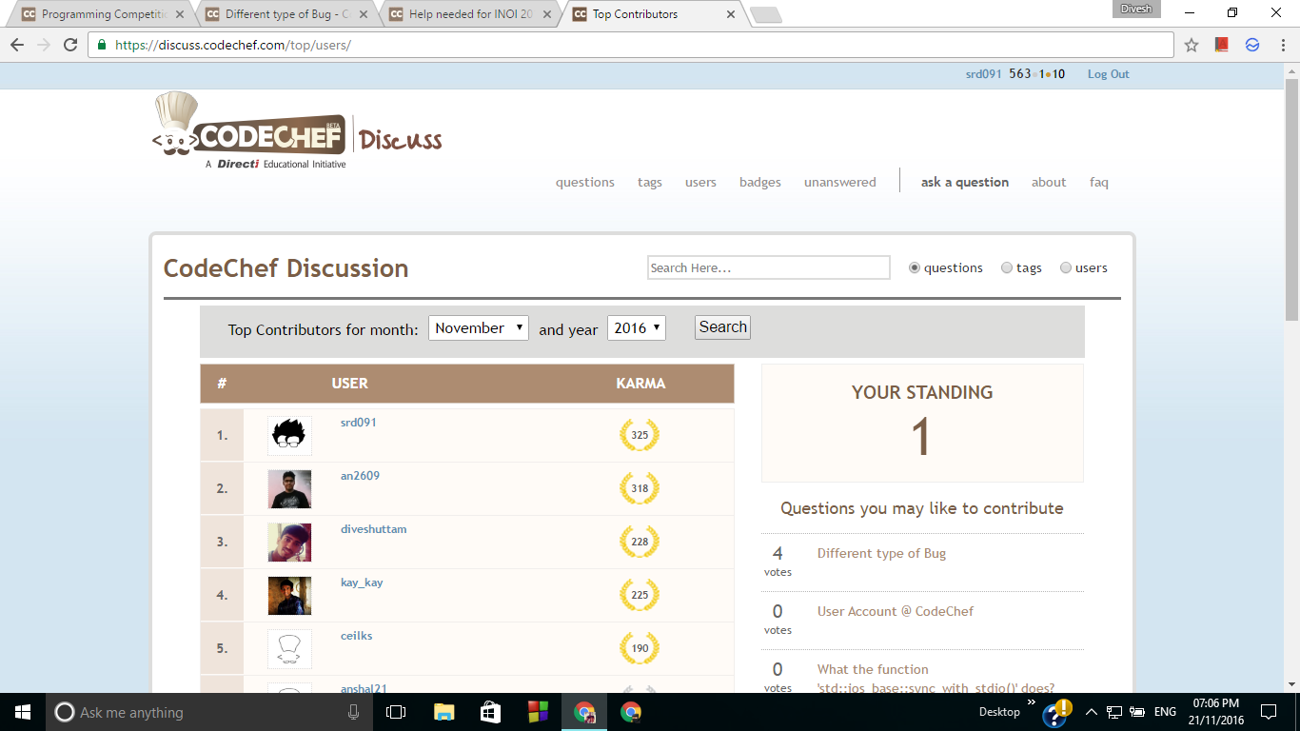
Task: Go back to the previous page
Action: coord(17,45)
